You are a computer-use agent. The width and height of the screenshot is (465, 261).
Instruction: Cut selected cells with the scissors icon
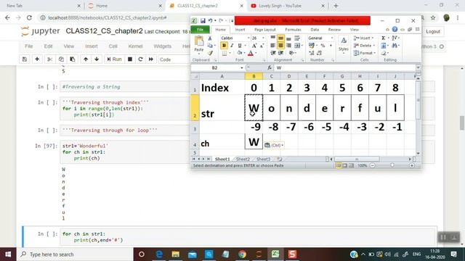[50, 59]
